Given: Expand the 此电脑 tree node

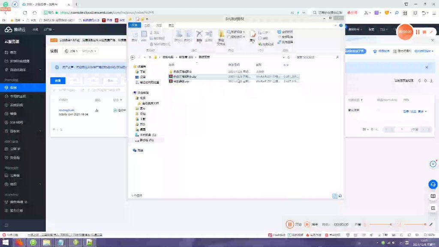Looking at the screenshot, I should 133,92.
